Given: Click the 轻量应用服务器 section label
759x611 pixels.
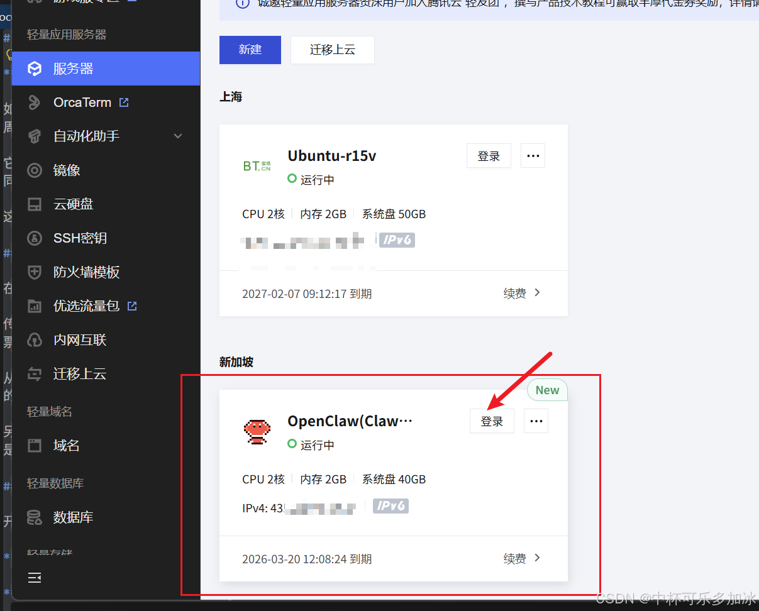Looking at the screenshot, I should point(67,35).
